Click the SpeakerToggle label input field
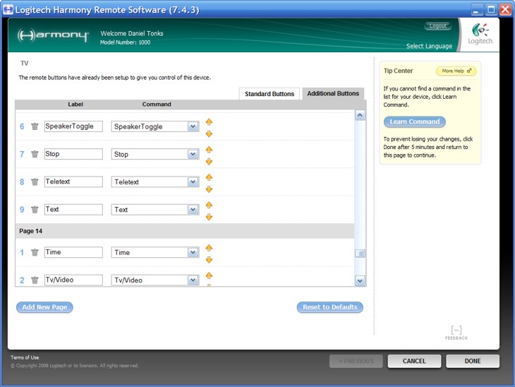 73,126
